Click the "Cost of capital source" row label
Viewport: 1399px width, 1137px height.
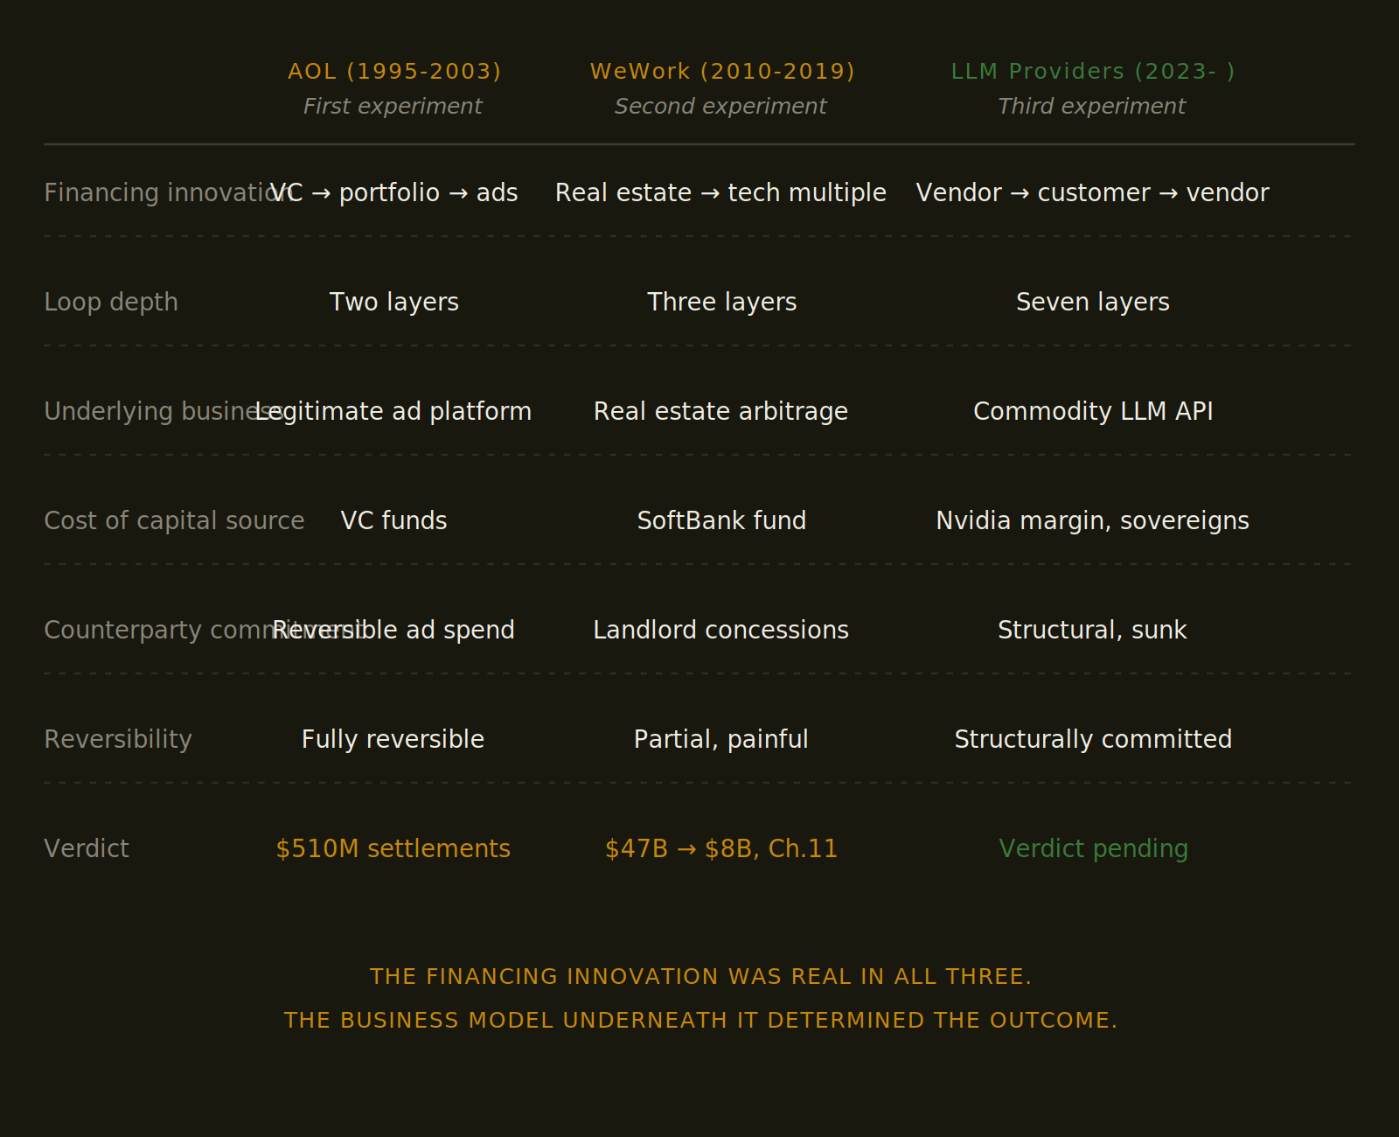175,521
